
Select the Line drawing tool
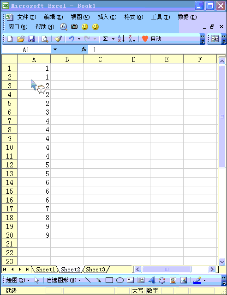coord(88,280)
